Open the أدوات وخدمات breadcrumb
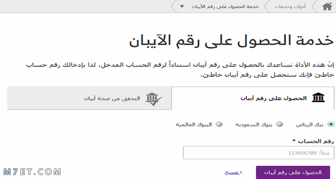 point(290,6)
